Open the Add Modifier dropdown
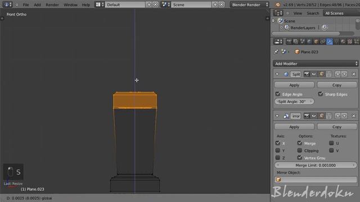This screenshot has height=202, width=360. tap(316, 63)
